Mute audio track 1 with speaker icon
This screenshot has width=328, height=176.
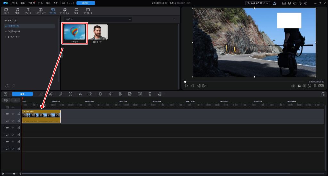(x=13, y=121)
